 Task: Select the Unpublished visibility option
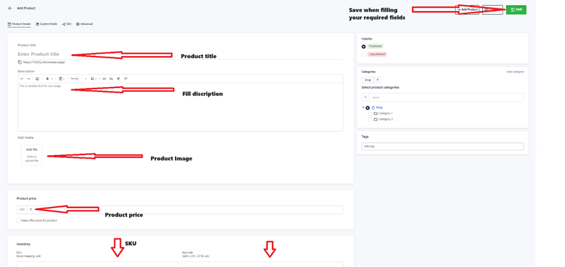tap(364, 54)
